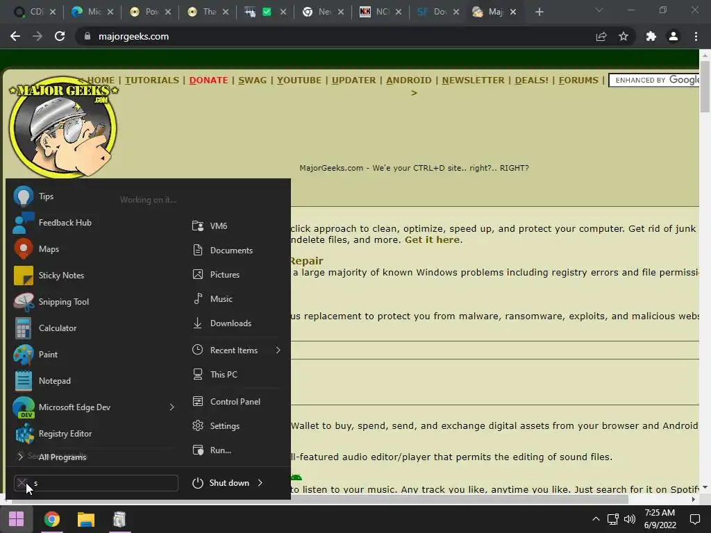Open Chrome profile icon
711x533 pixels.
674,36
